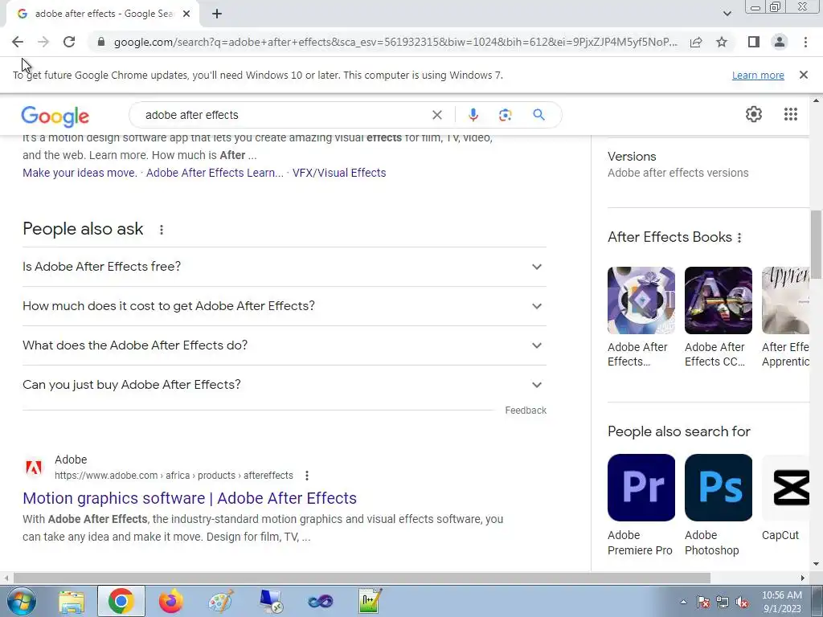The height and width of the screenshot is (617, 823).
Task: Share this page icon in address bar
Action: 696,43
